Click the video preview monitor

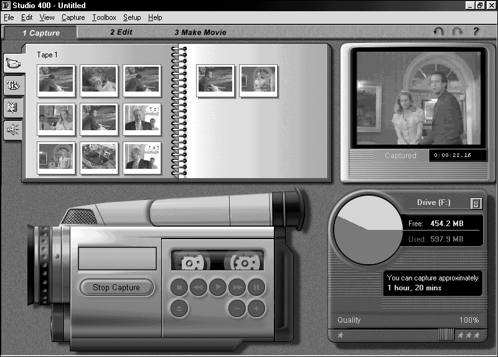click(418, 98)
